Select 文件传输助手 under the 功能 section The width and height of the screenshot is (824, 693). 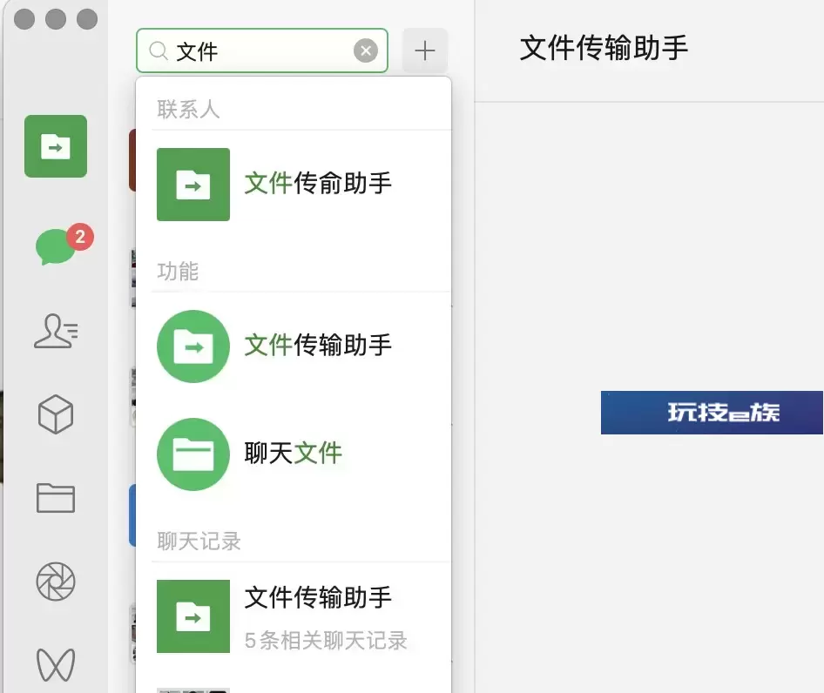click(294, 346)
